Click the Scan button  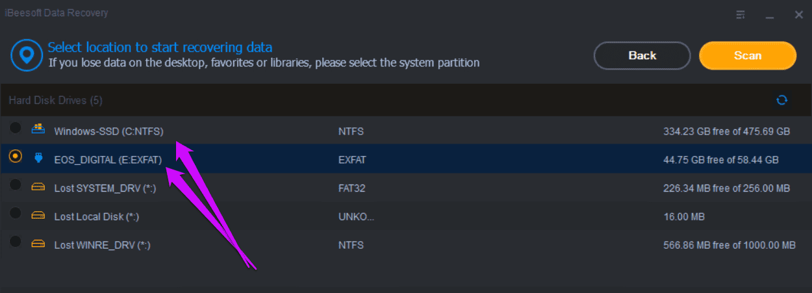point(747,56)
